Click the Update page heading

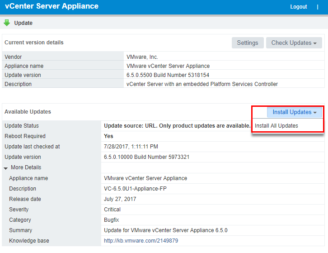23,23
